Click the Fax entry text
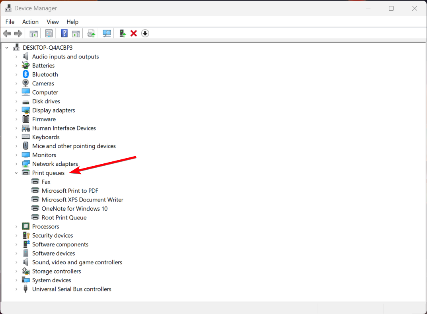This screenshot has height=314, width=427. pyautogui.click(x=46, y=182)
